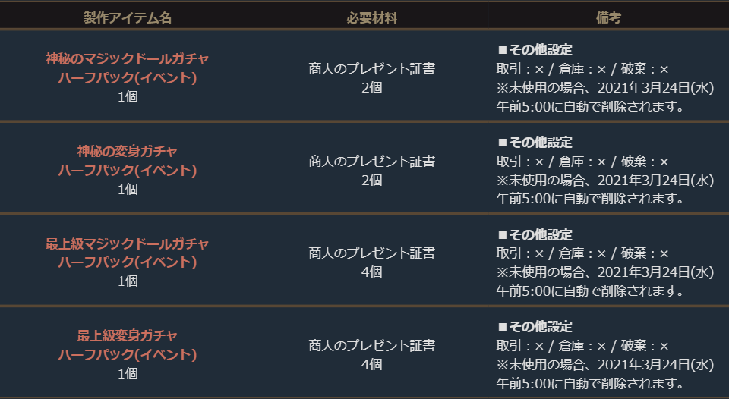
Task: Click ■その他設定 heading in the 神秘のマジックドールガチャ row
Action: (535, 50)
